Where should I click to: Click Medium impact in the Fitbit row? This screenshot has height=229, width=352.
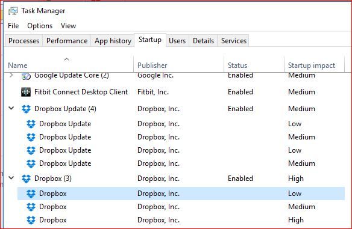301,92
